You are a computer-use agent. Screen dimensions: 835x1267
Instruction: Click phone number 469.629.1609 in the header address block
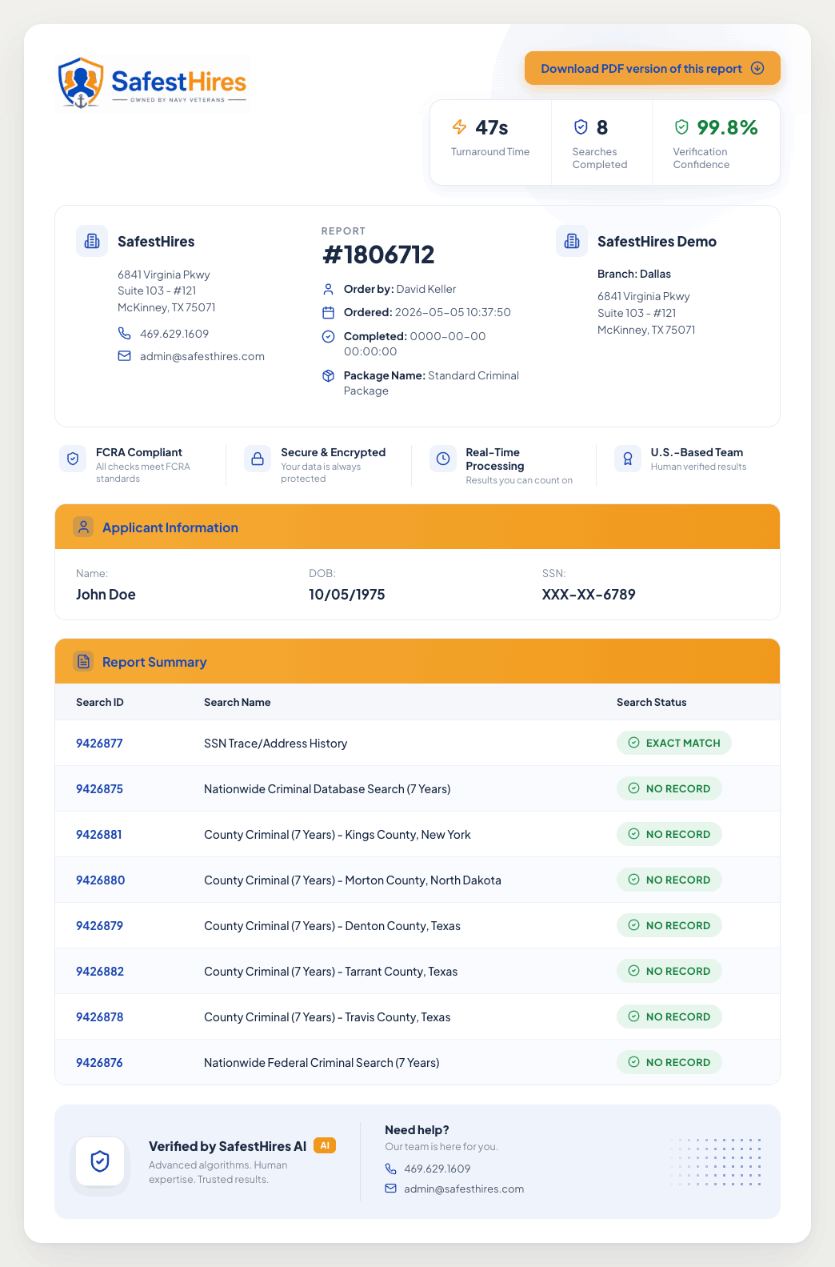(x=174, y=334)
